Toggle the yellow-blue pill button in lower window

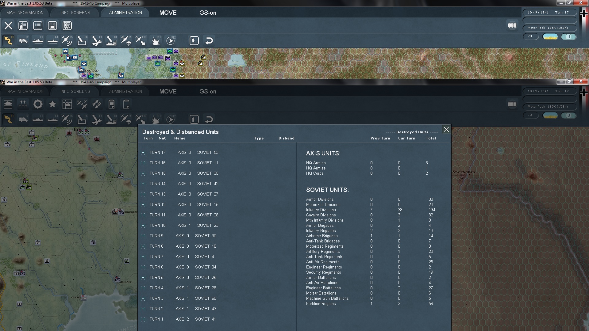point(550,115)
